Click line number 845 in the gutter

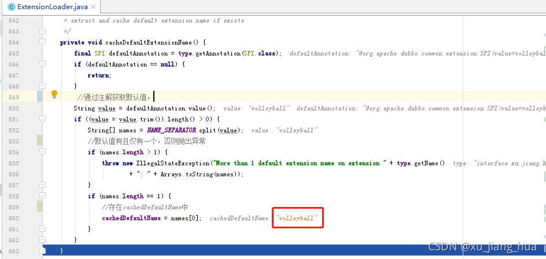(x=13, y=53)
